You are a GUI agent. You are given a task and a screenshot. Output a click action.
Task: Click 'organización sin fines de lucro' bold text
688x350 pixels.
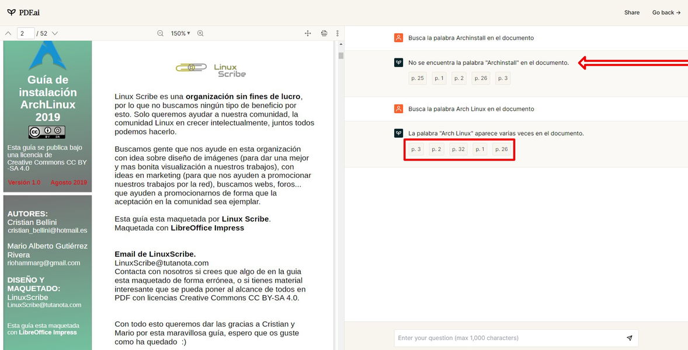(243, 96)
